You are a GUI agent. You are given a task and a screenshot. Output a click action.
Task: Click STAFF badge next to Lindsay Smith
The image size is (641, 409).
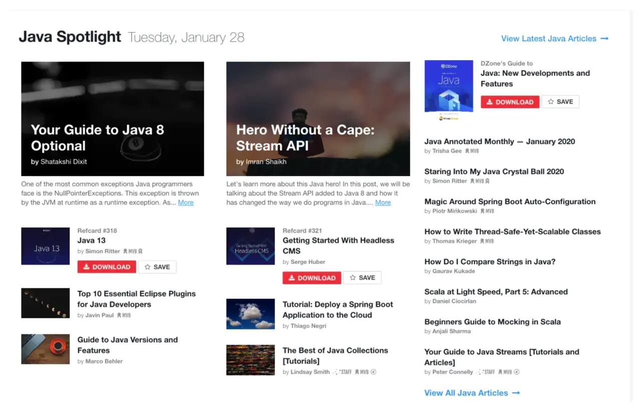tap(343, 372)
